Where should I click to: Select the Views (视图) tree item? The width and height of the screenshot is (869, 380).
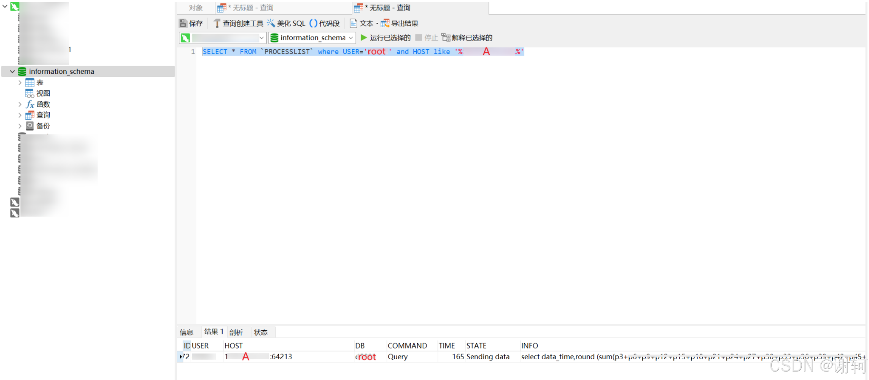43,93
